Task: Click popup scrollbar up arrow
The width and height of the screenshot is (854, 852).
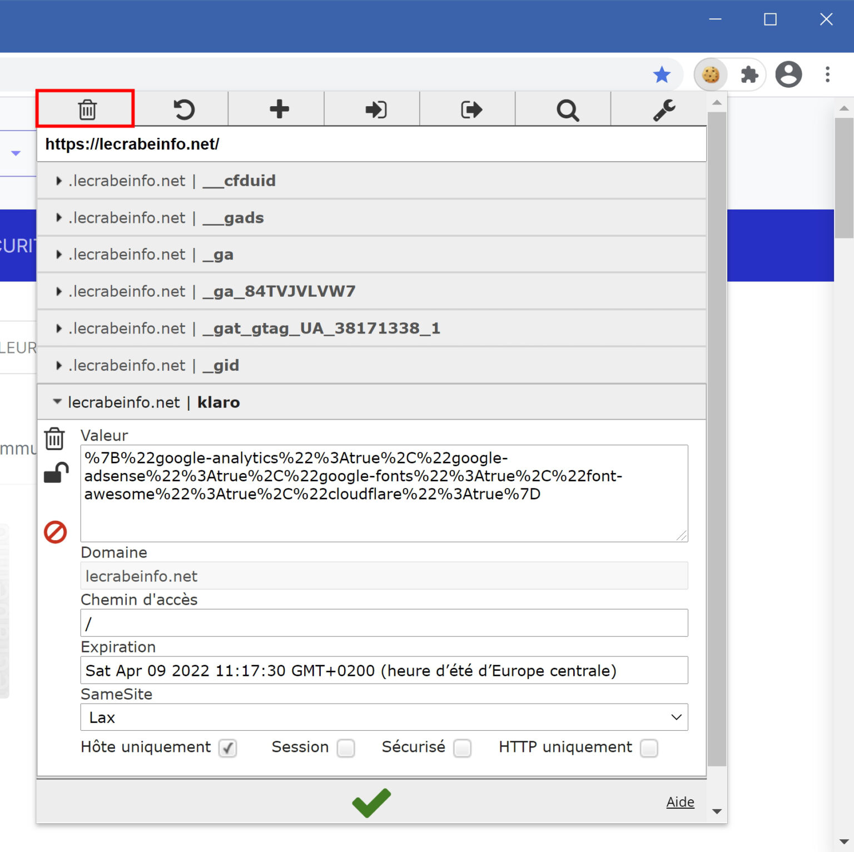Action: click(x=717, y=102)
